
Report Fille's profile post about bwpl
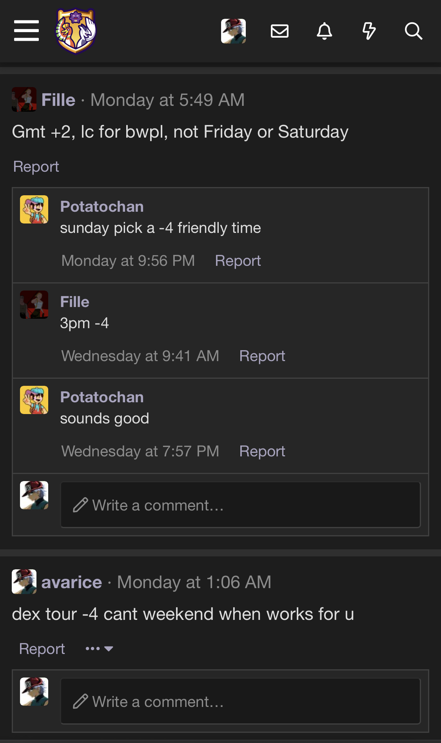click(x=36, y=167)
